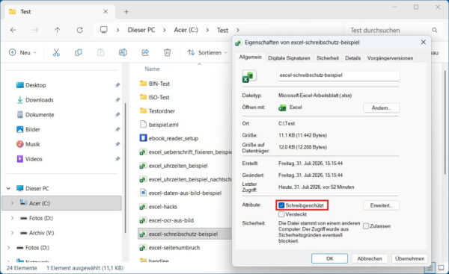Close the Eigenschaften properties dialog

pos(424,43)
